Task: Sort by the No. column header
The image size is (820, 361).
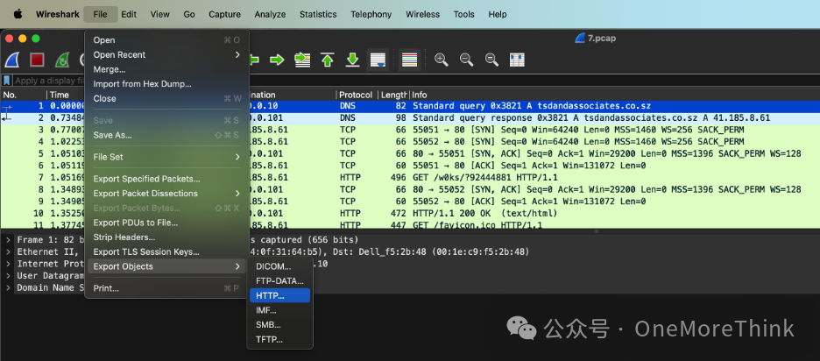Action: pyautogui.click(x=24, y=95)
